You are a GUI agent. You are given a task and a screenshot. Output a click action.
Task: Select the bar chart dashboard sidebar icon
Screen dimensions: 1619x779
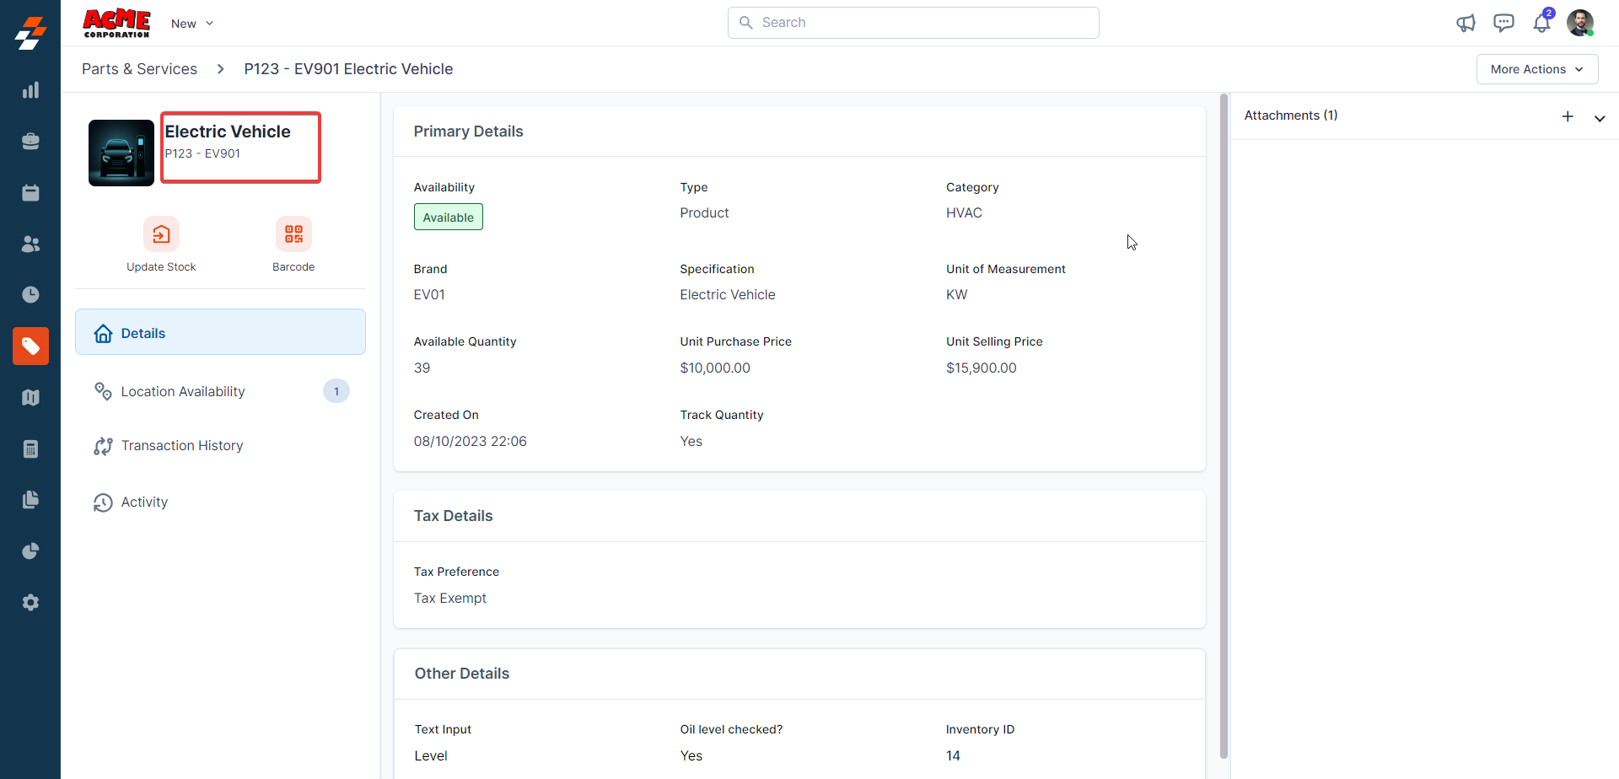pos(30,90)
